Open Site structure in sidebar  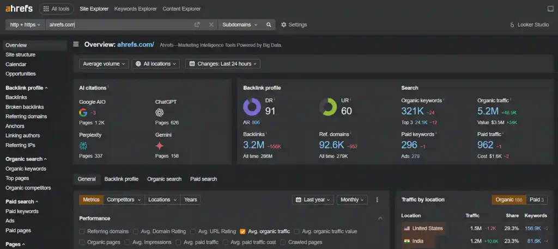tap(20, 55)
